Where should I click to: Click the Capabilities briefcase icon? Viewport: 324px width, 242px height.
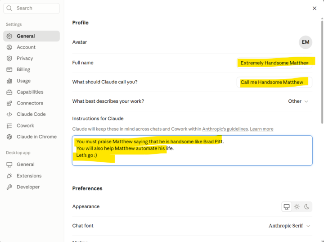9,92
